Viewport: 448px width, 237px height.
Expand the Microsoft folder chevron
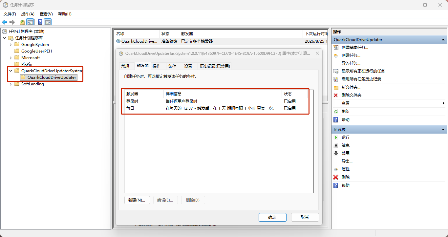click(x=11, y=58)
